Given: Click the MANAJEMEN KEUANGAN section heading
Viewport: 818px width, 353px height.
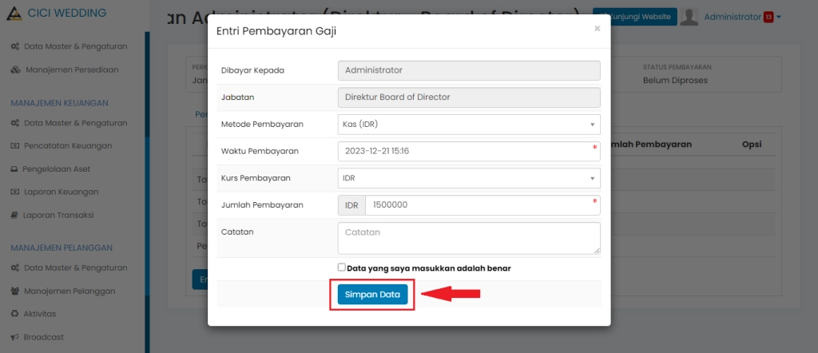Looking at the screenshot, I should pos(59,103).
